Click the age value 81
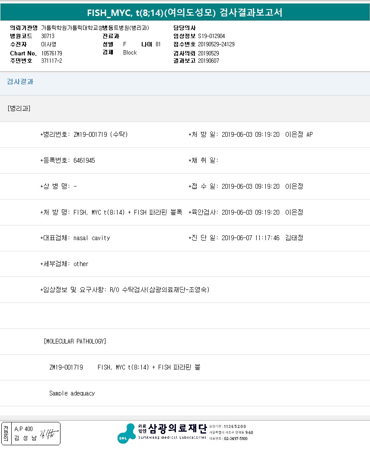Viewport: 370px width, 450px height. pyautogui.click(x=158, y=45)
